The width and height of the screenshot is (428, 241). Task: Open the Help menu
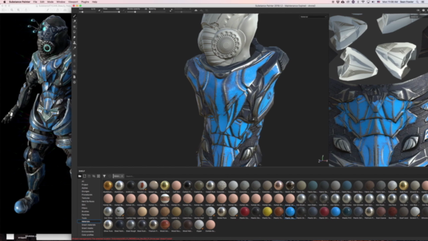click(x=94, y=1)
